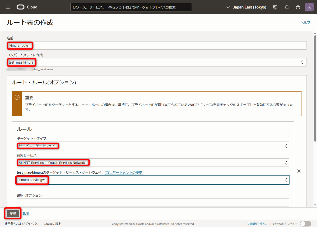Open Cookieの設定 link

click(52, 224)
